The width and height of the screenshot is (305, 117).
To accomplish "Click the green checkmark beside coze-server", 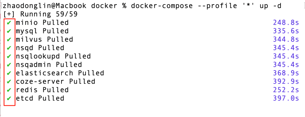I will click(9, 82).
